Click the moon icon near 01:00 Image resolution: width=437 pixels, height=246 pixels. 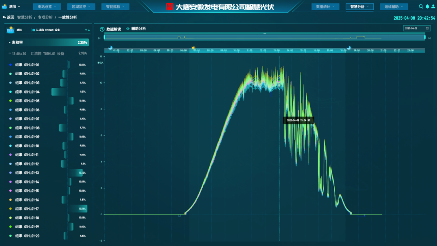(x=110, y=48)
